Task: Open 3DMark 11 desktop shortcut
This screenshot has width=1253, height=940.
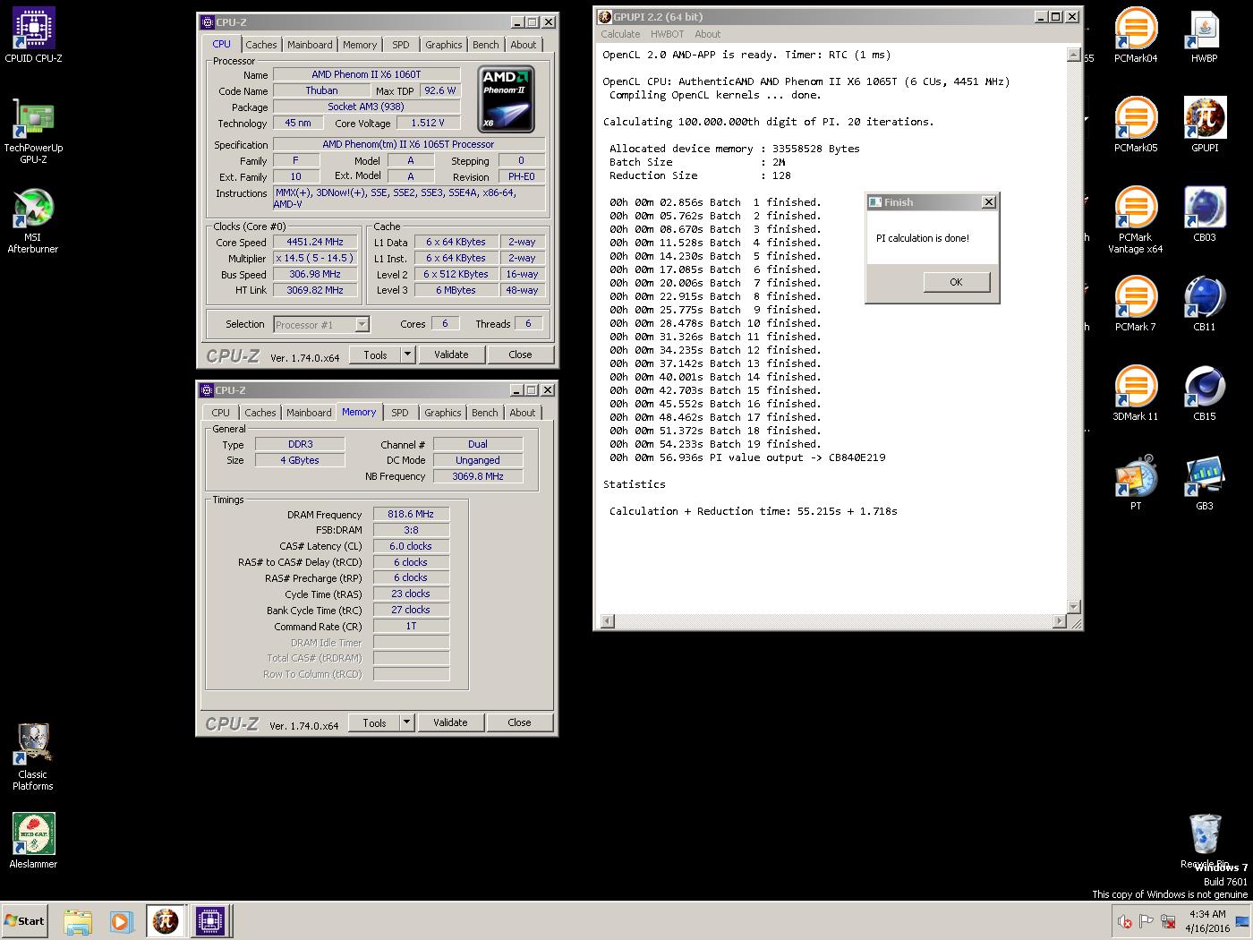Action: coord(1136,394)
